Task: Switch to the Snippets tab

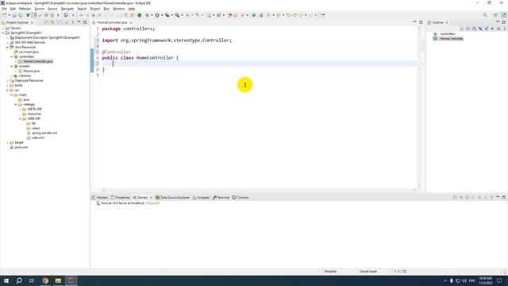Action: click(201, 198)
